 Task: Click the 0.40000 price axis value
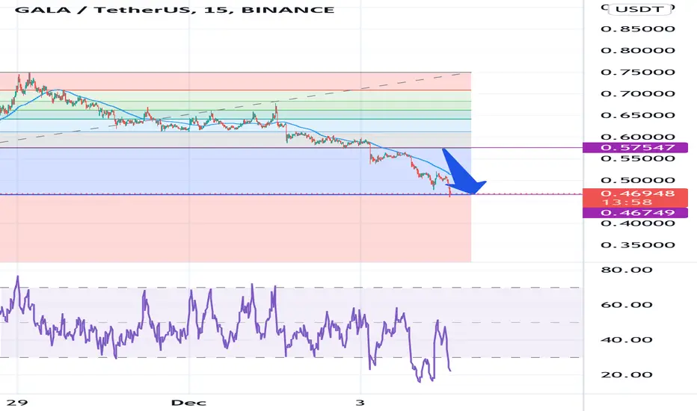point(638,223)
